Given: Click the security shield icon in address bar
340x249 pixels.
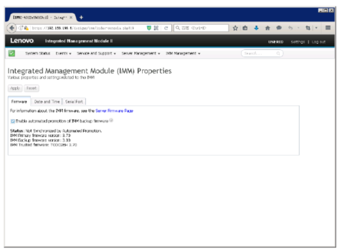Looking at the screenshot, I should tap(149, 28).
